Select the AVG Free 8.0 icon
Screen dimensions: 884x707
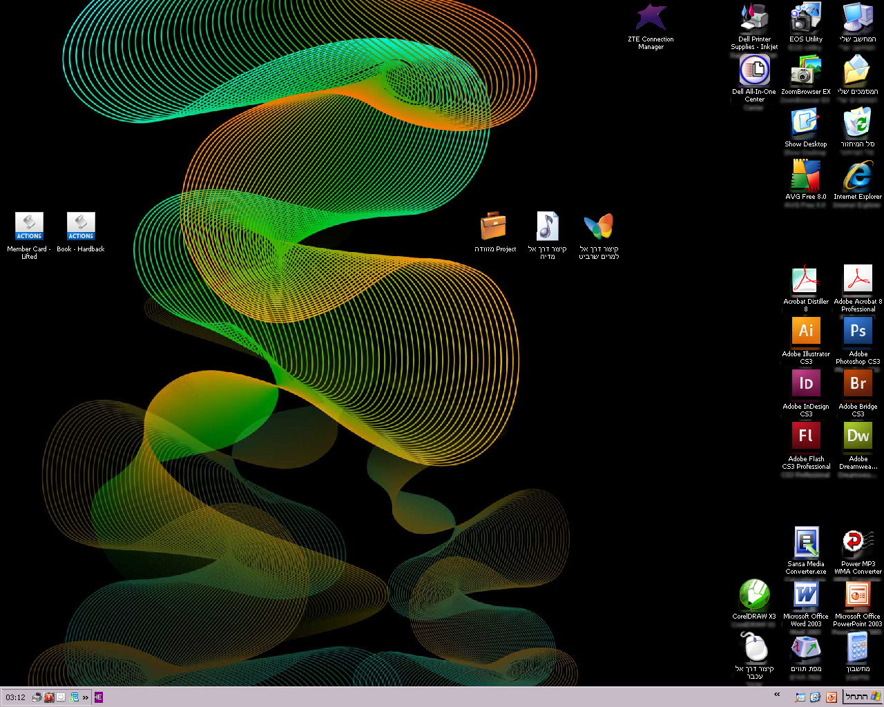coord(806,176)
